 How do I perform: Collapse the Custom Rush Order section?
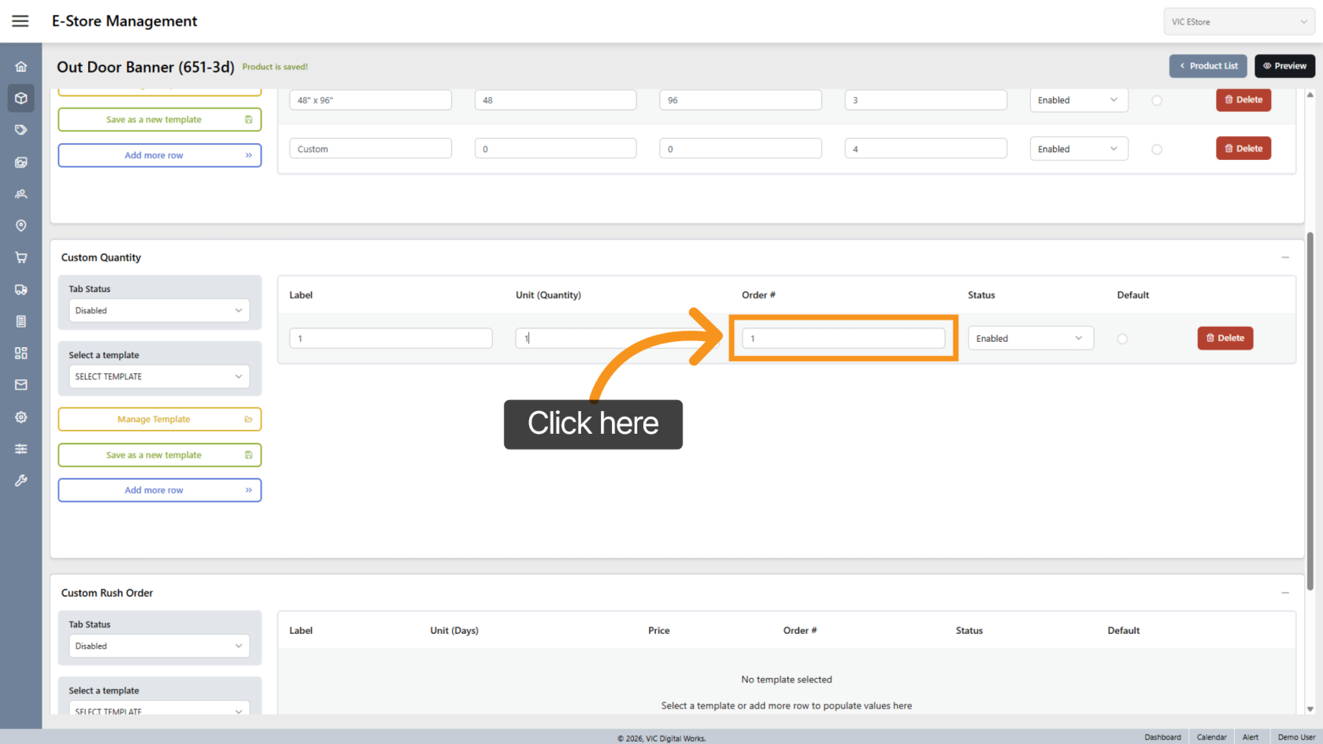pos(1285,593)
